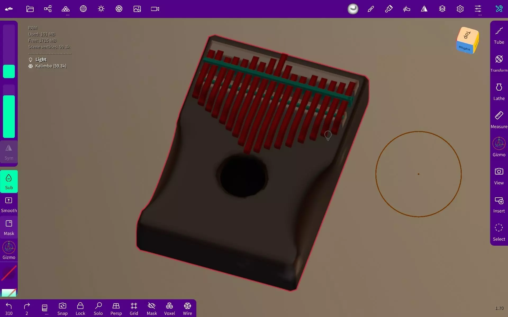This screenshot has height=317, width=508.
Task: Select the Lathe tool
Action: [499, 92]
